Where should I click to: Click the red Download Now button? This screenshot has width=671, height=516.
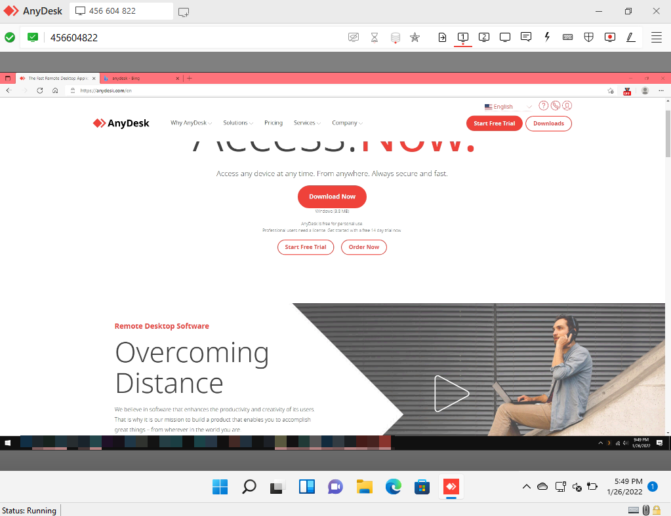[332, 196]
